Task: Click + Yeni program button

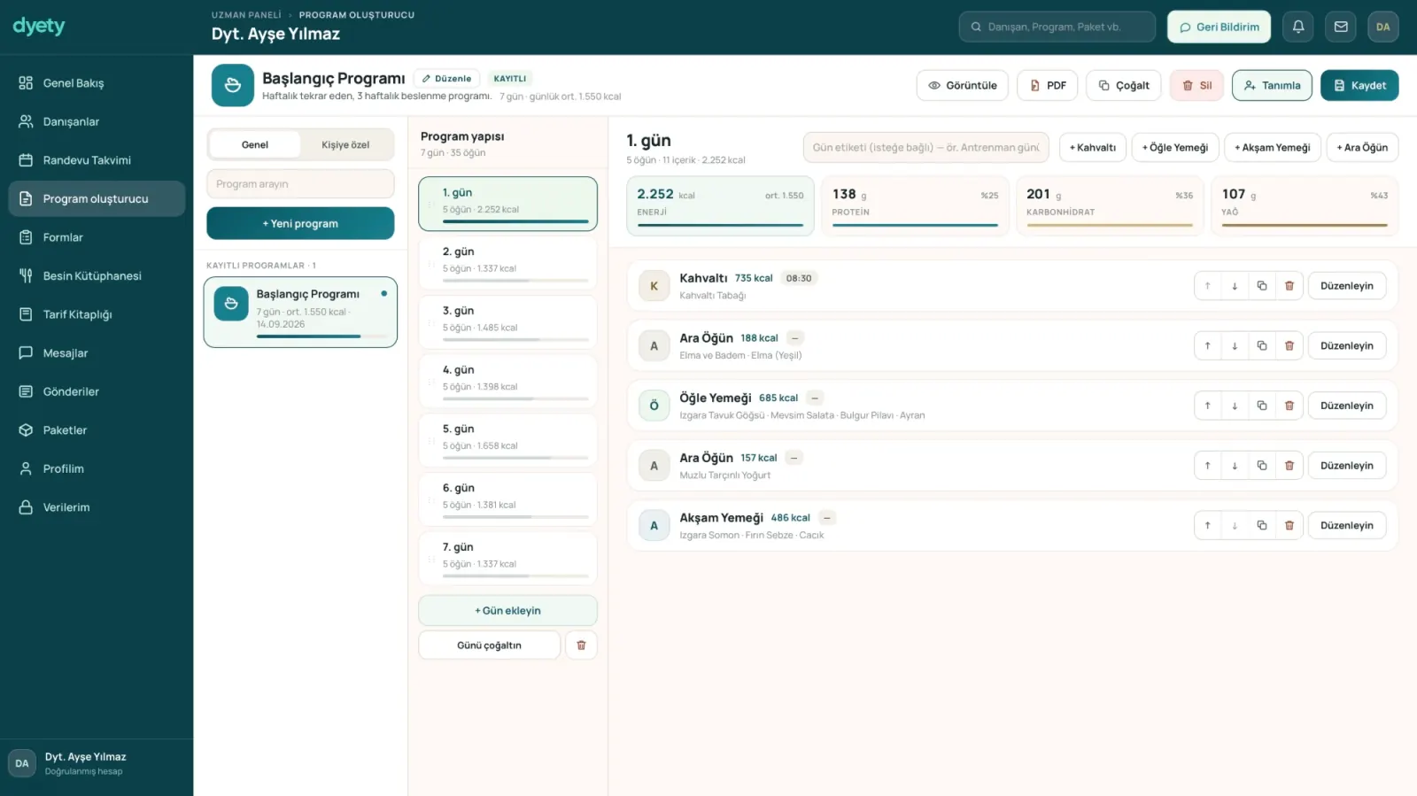Action: click(300, 224)
